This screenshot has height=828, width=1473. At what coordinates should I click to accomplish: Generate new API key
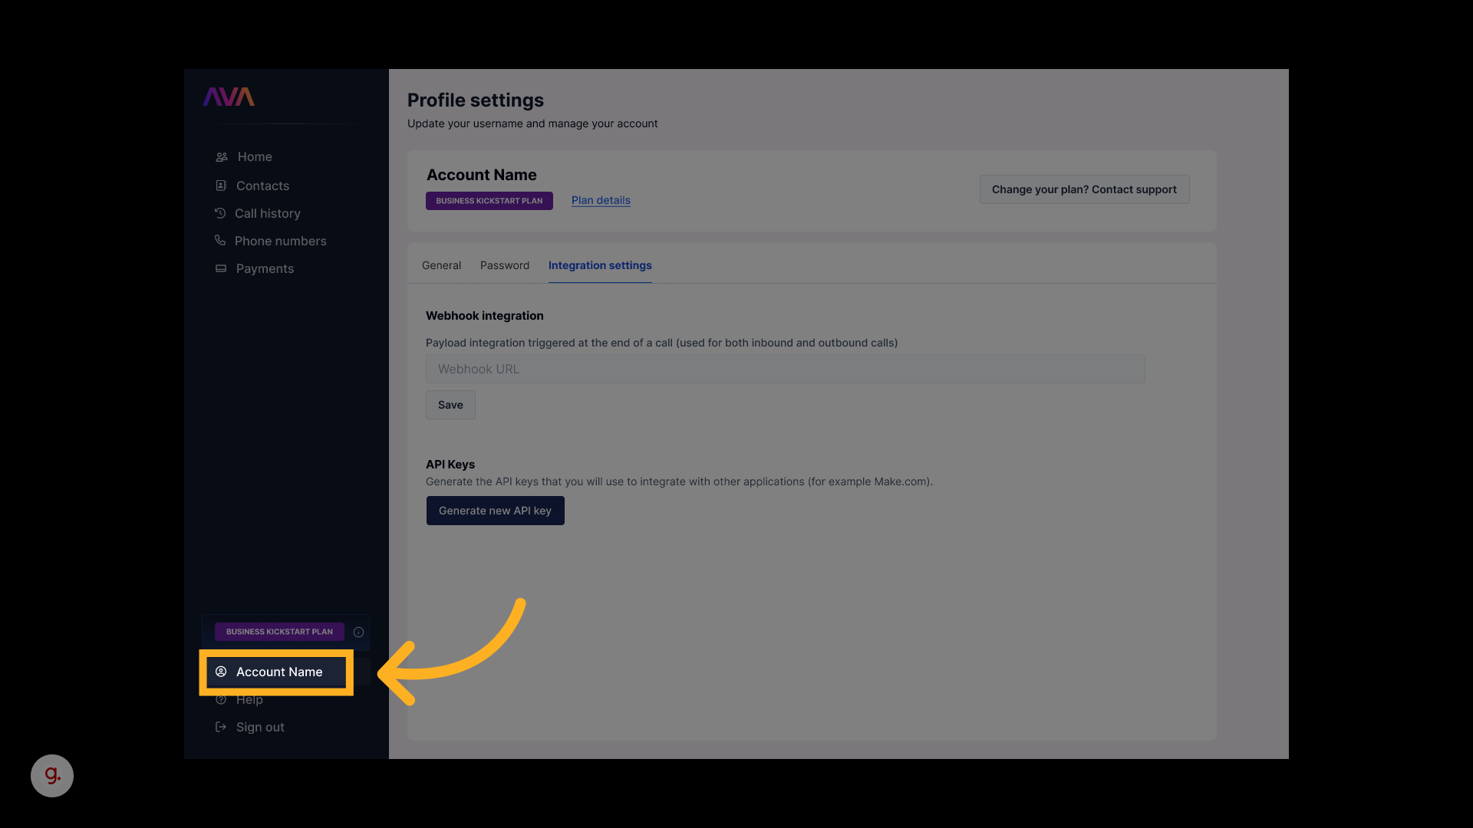coord(495,511)
